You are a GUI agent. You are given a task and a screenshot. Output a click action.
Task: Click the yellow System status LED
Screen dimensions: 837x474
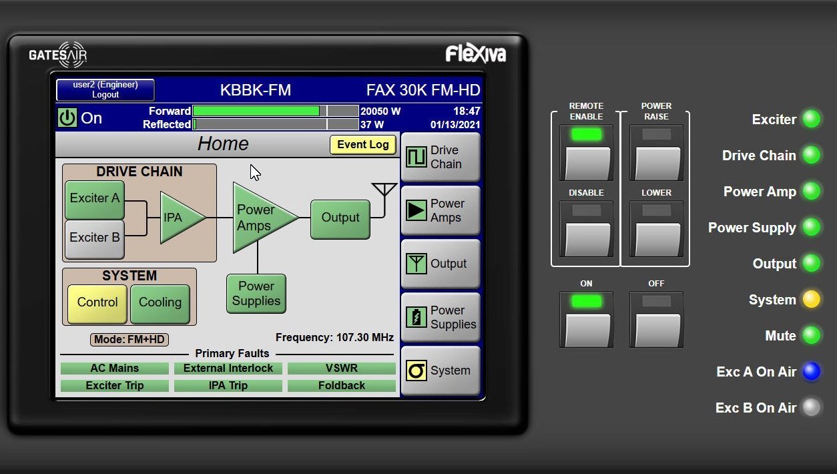tap(811, 300)
